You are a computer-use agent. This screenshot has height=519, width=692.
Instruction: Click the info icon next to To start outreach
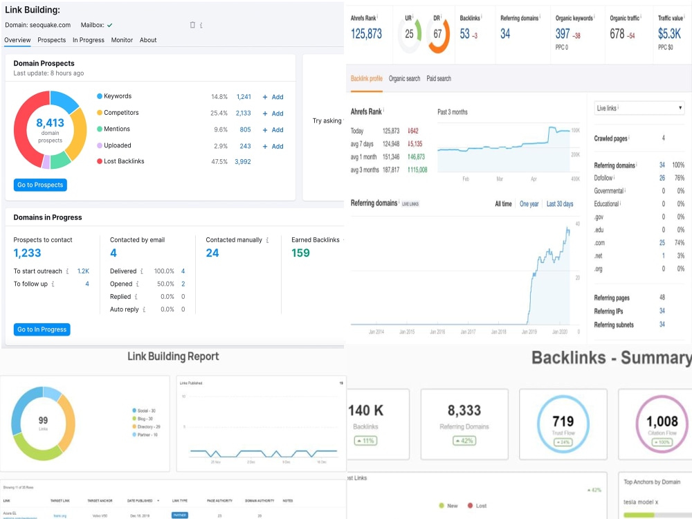[x=67, y=271]
